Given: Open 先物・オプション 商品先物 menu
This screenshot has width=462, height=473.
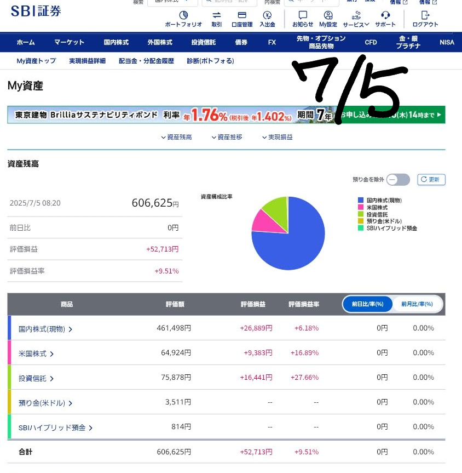Looking at the screenshot, I should (321, 42).
